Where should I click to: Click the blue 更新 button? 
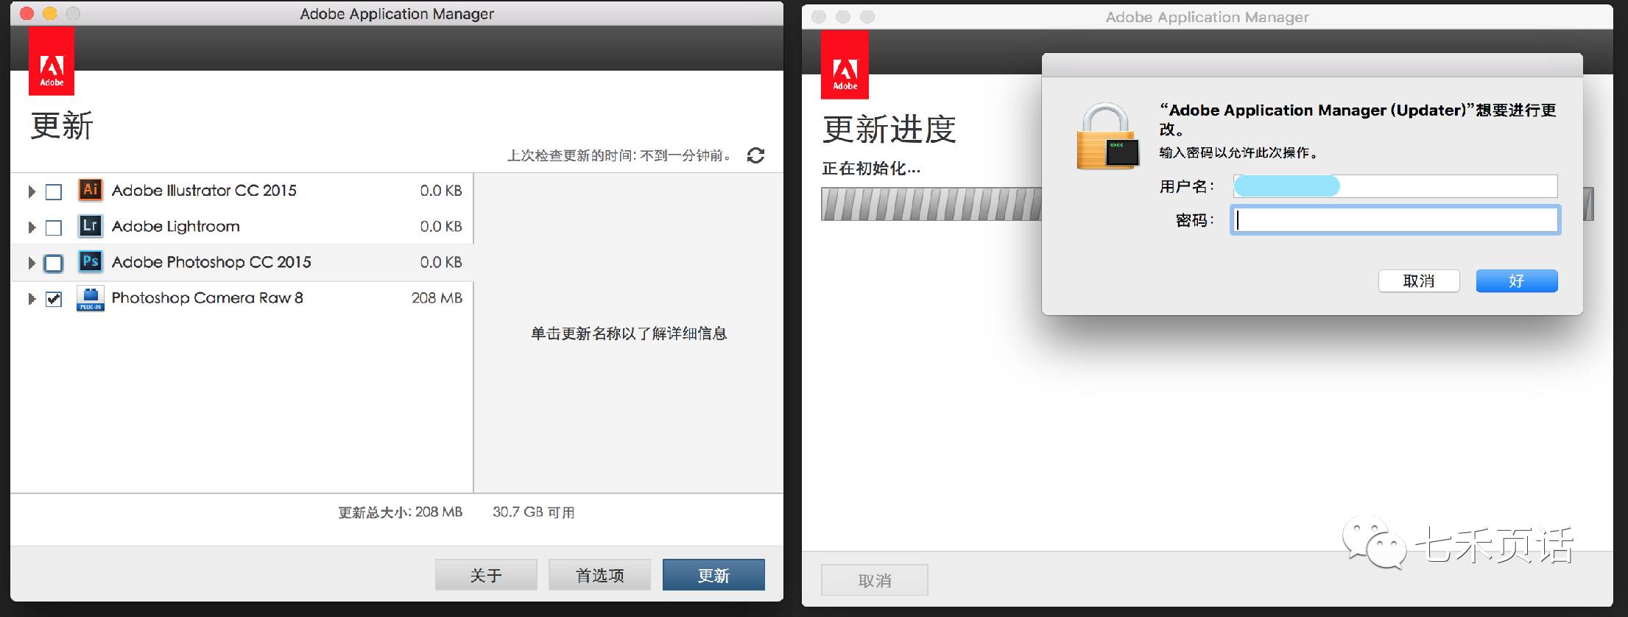713,575
